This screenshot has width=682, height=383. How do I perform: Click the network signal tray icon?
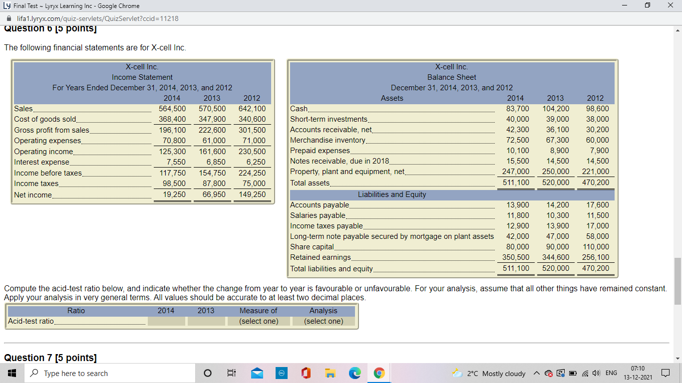pos(585,373)
